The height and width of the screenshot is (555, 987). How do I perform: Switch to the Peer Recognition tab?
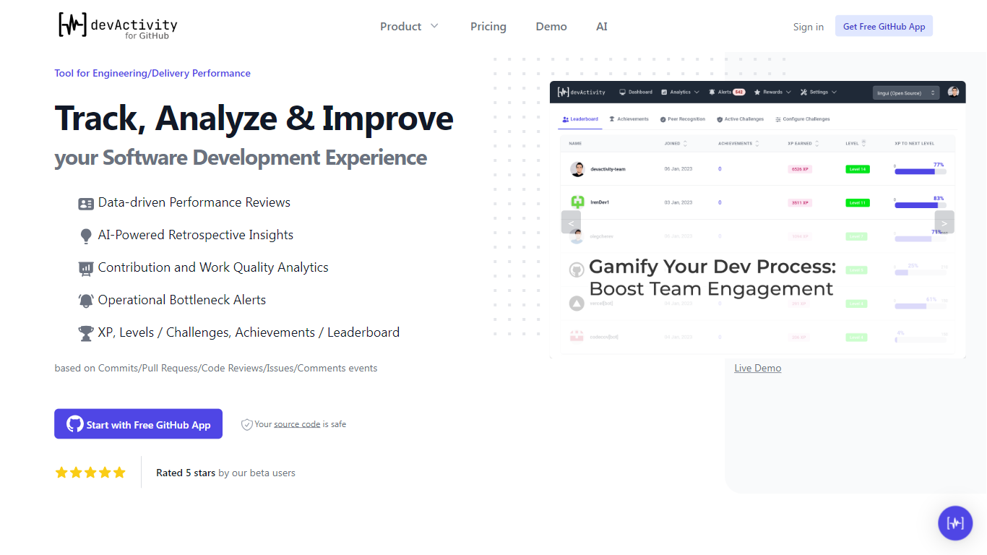pos(682,119)
